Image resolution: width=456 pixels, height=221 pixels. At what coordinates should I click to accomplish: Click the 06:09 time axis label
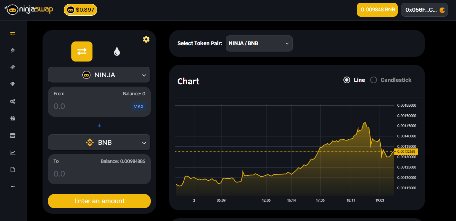point(221,200)
